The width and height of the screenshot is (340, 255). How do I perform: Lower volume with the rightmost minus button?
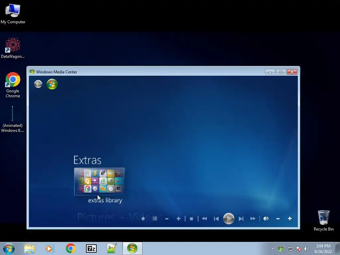click(x=278, y=219)
